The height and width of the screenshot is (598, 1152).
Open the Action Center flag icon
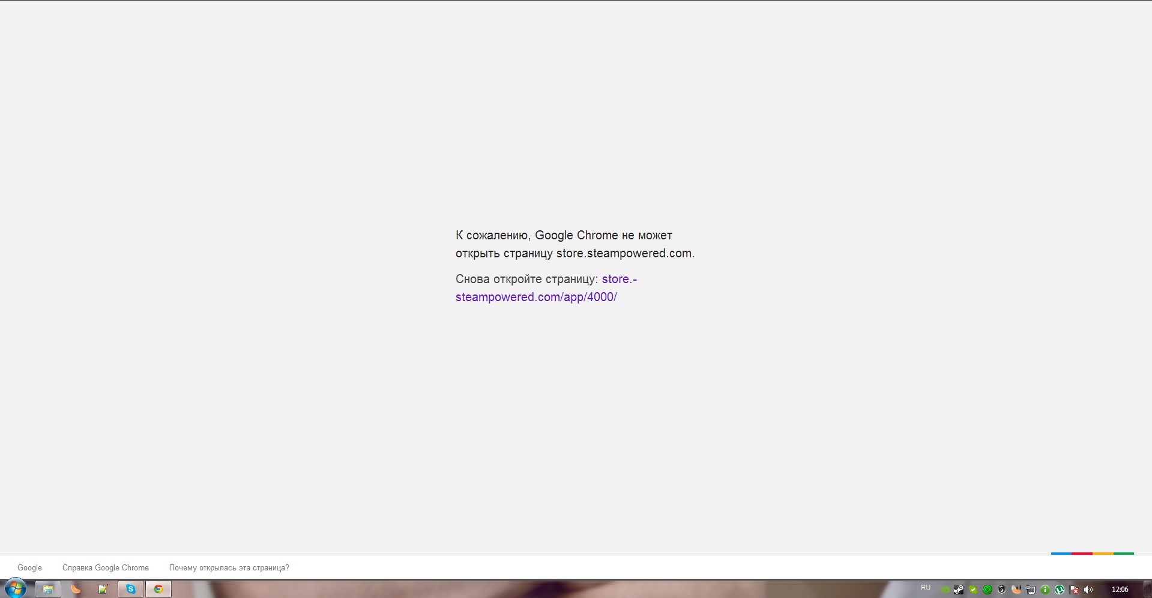point(1074,590)
